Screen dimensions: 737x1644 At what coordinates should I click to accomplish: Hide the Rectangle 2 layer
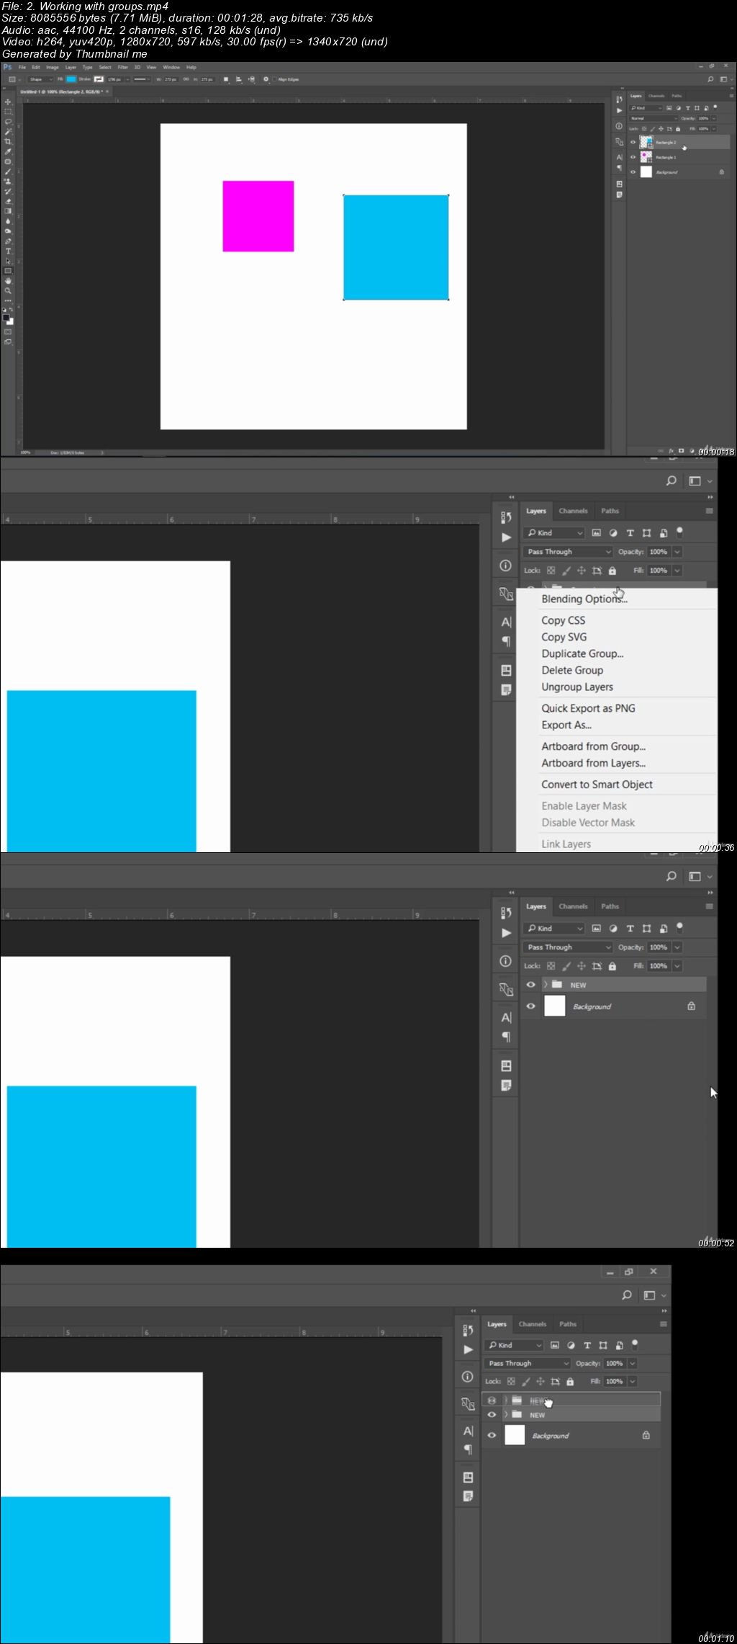coord(633,143)
